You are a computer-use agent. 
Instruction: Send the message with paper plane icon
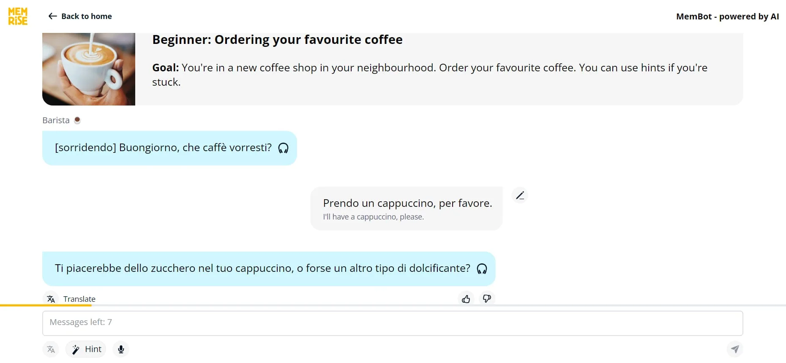(735, 349)
